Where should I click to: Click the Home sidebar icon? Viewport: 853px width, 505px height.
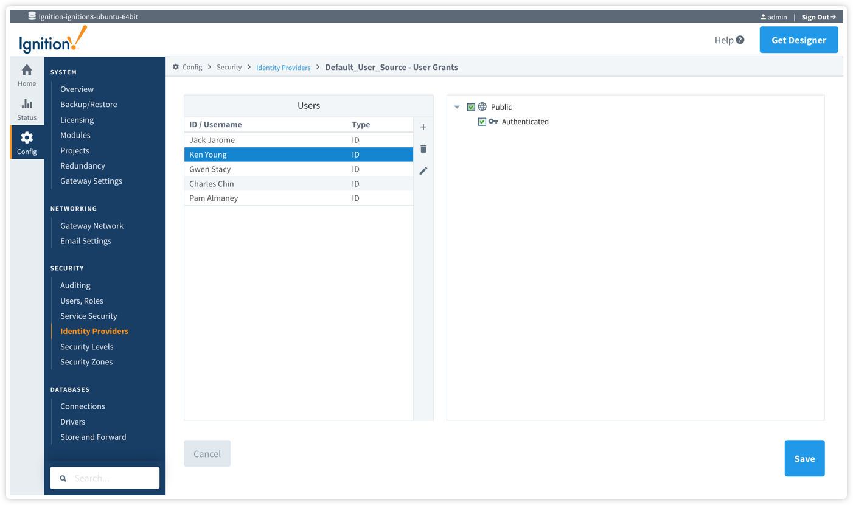27,70
